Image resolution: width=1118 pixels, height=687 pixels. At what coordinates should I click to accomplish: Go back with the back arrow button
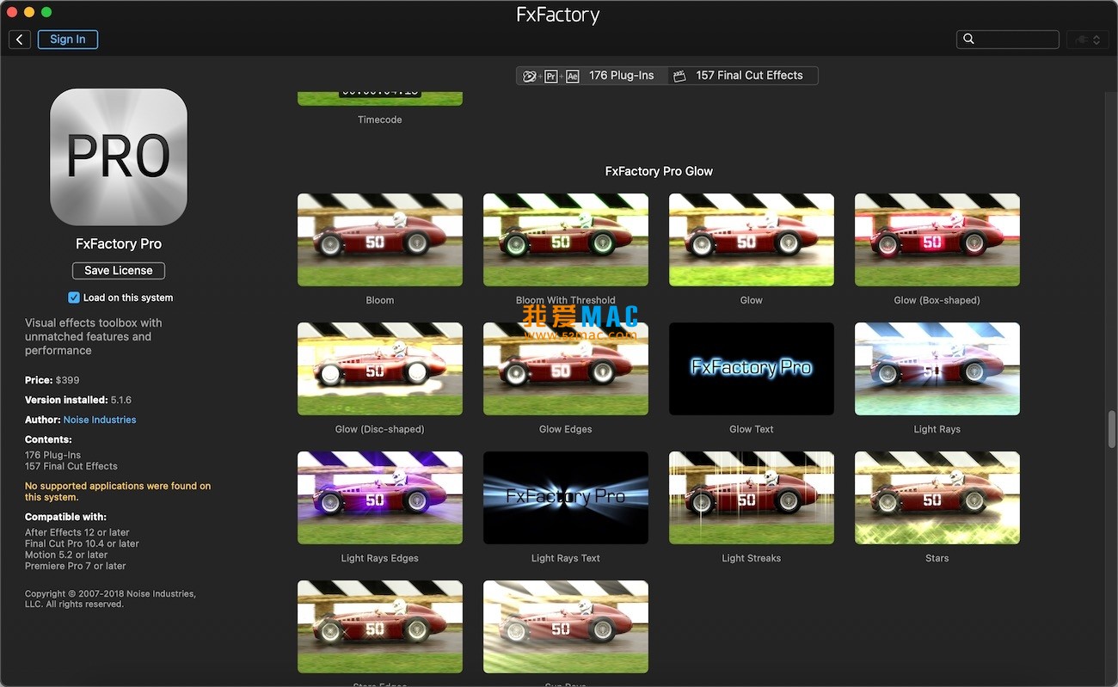coord(20,40)
